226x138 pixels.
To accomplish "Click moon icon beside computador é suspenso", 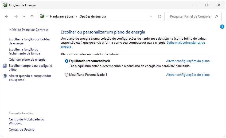I will tap(5, 76).
